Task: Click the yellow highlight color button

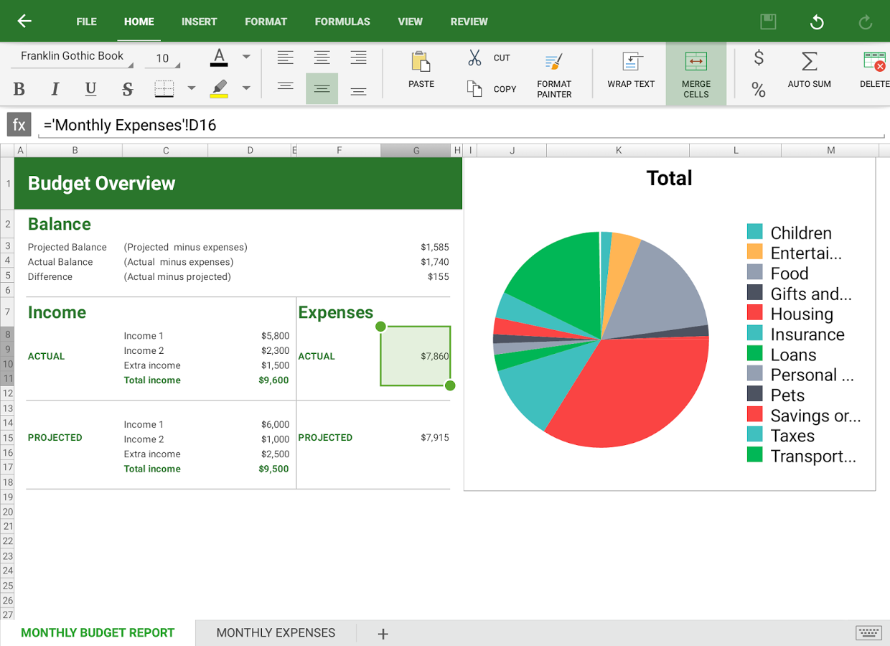Action: pyautogui.click(x=219, y=88)
